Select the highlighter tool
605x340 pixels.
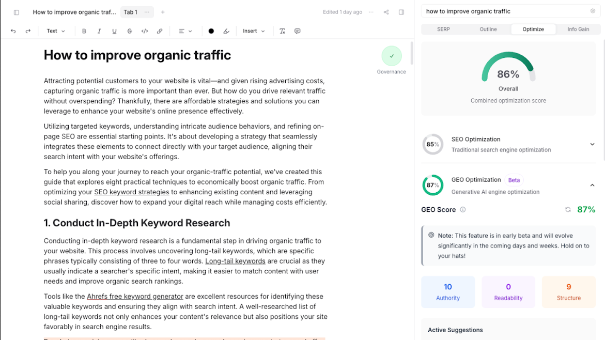click(226, 31)
